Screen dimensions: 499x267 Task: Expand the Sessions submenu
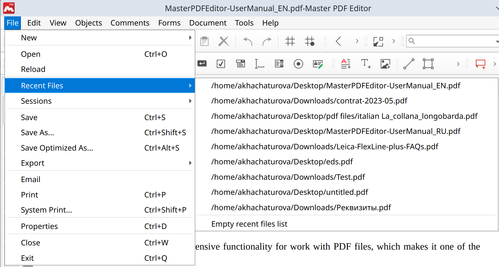[100, 101]
